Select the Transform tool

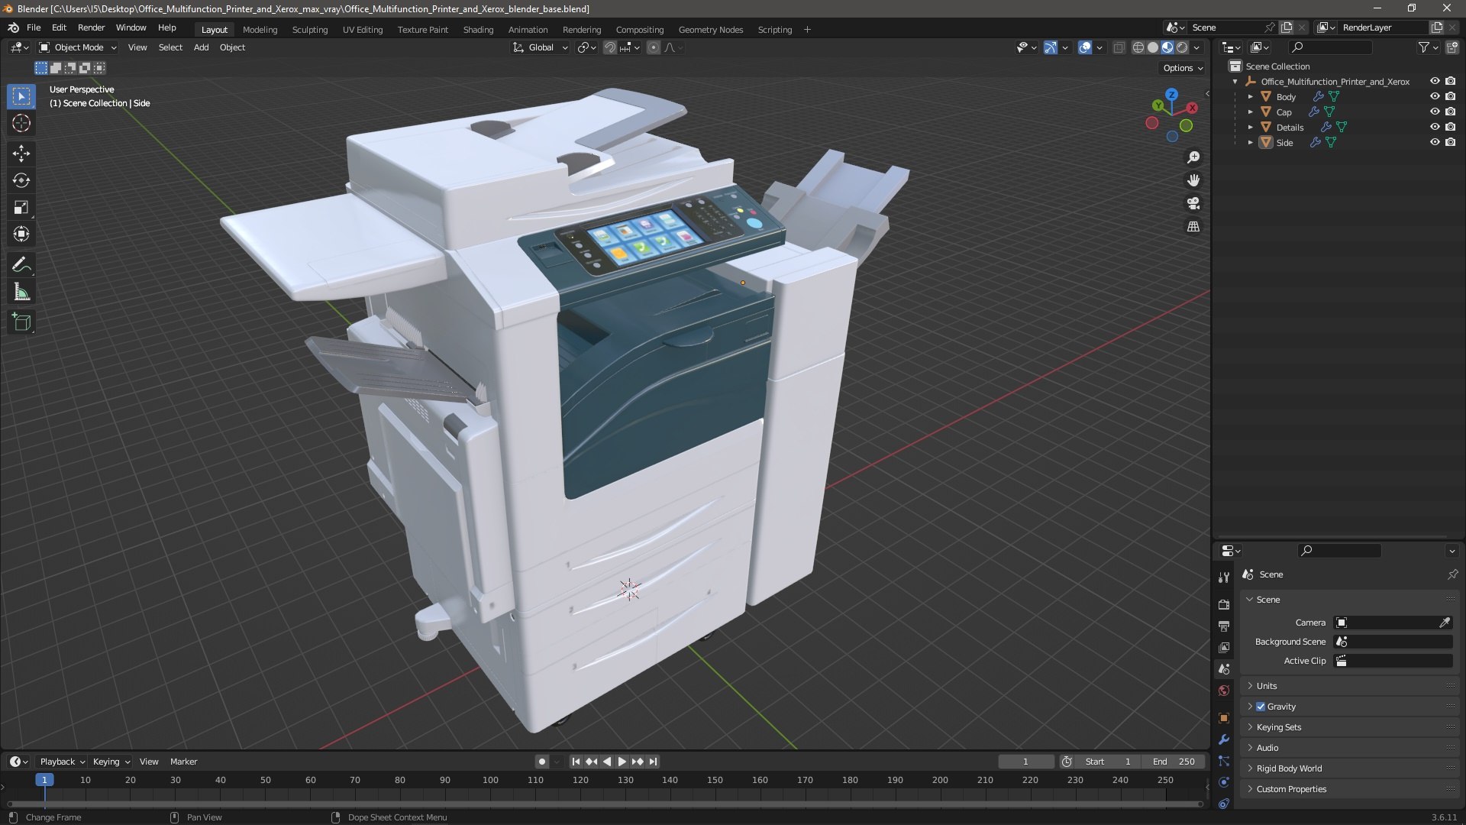click(21, 234)
